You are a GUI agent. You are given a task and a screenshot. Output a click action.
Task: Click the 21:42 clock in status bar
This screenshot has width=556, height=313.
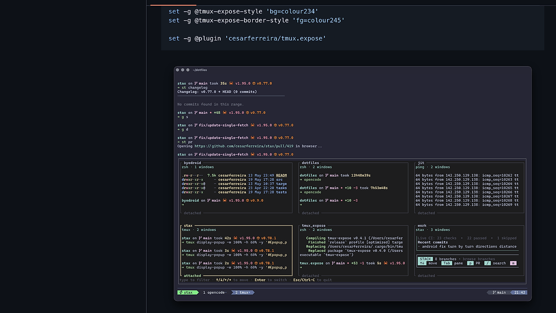pos(519,293)
